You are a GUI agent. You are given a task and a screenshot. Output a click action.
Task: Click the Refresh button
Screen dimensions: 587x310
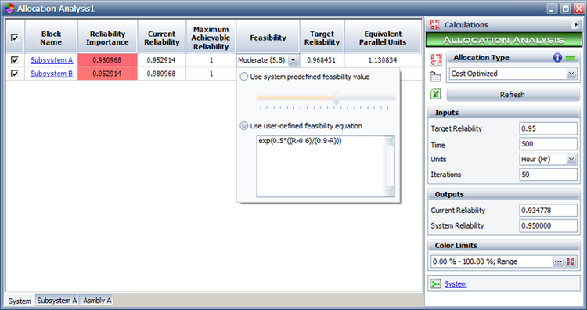point(513,95)
